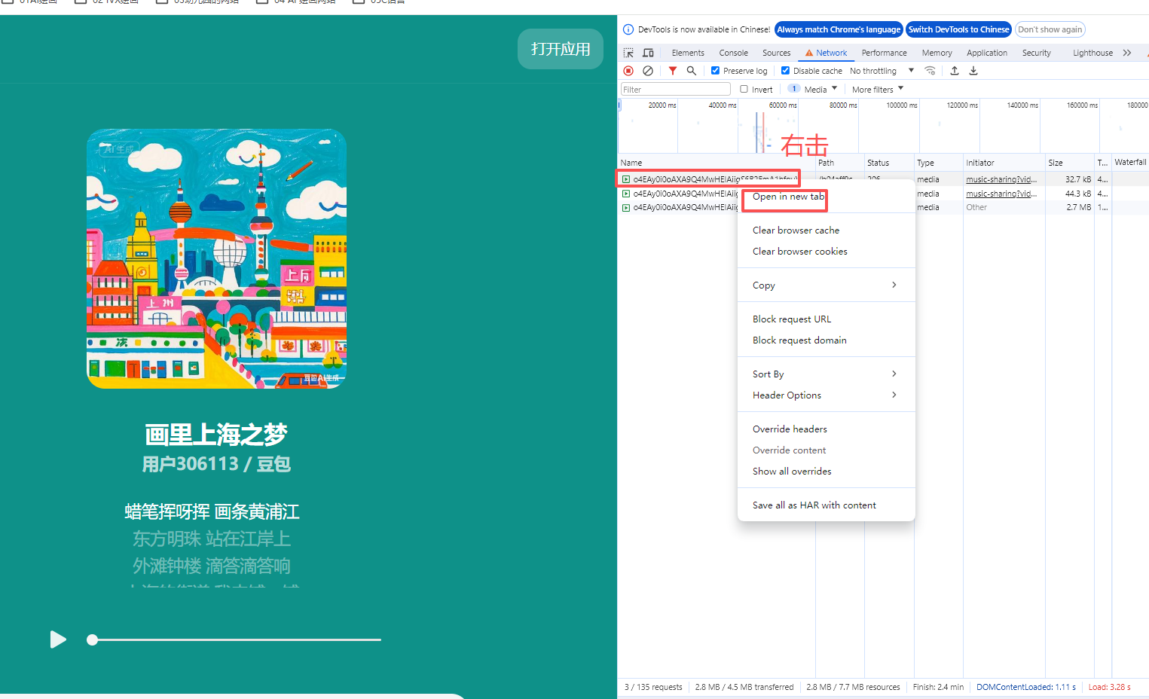
Task: Switch to the Elements tab
Action: coord(688,53)
